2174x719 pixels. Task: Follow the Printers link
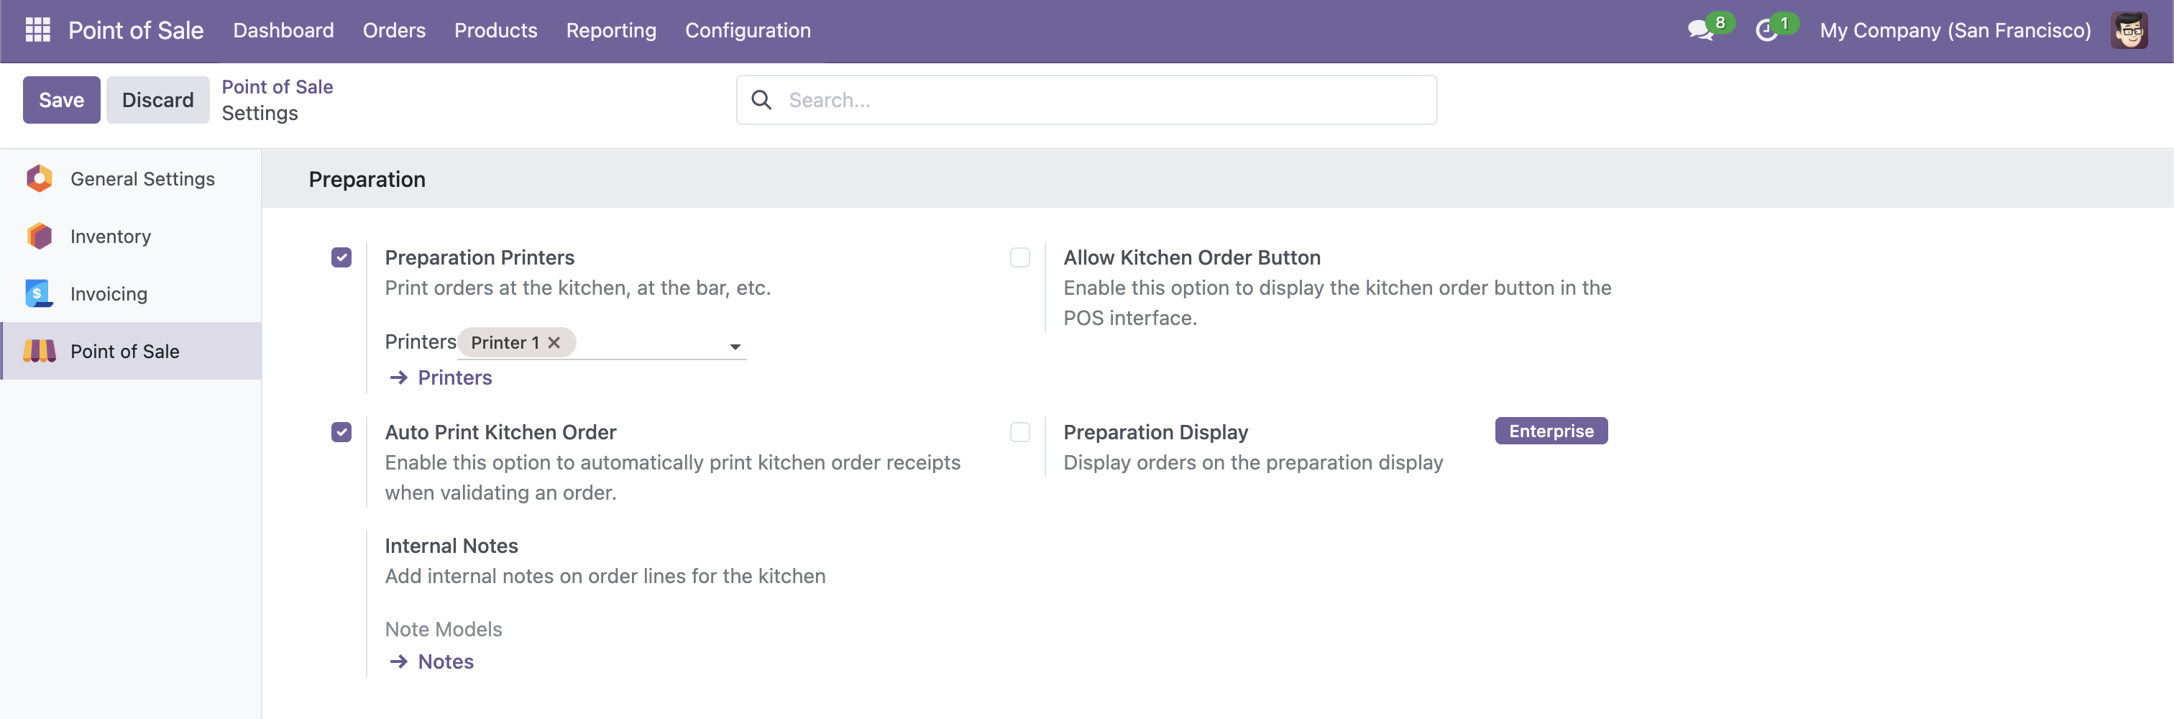coord(455,378)
